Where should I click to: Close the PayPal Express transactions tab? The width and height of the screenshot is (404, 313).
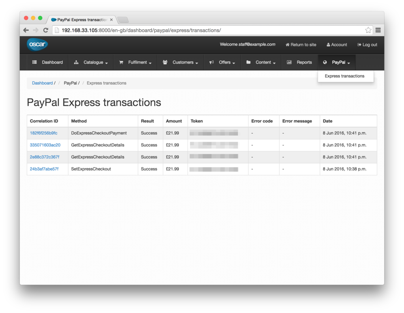point(111,20)
